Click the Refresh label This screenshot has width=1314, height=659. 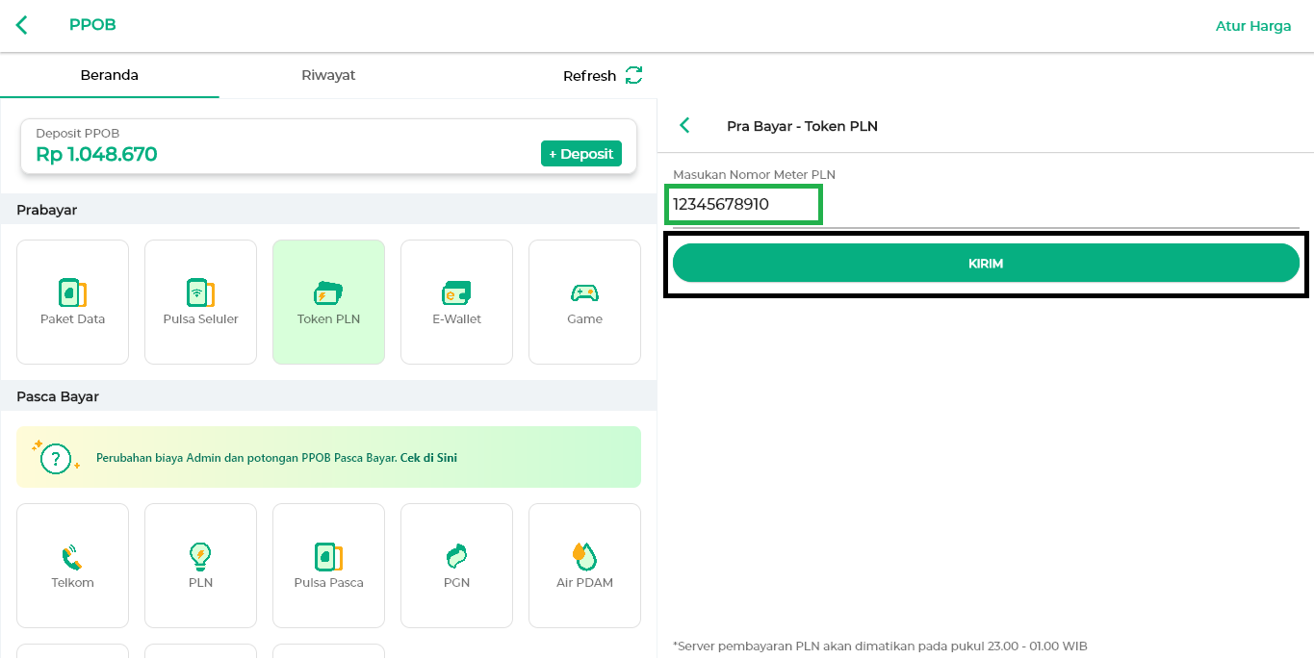pyautogui.click(x=589, y=76)
